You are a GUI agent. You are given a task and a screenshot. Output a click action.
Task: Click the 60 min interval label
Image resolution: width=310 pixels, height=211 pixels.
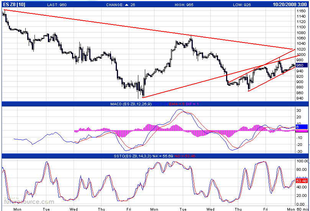[302, 209]
